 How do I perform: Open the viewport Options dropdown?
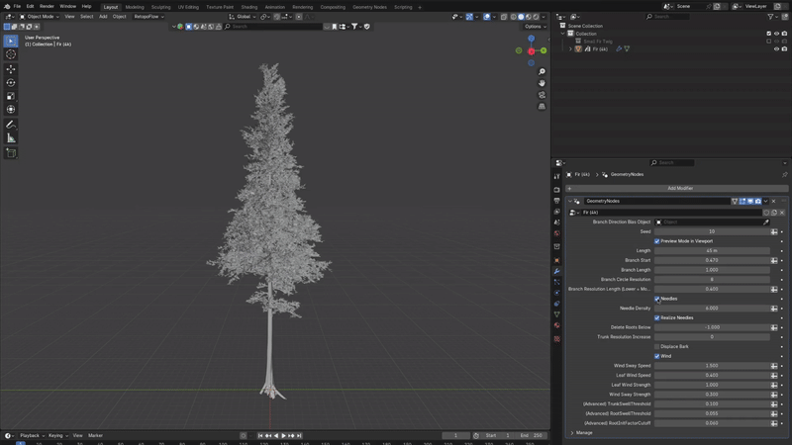pyautogui.click(x=535, y=27)
